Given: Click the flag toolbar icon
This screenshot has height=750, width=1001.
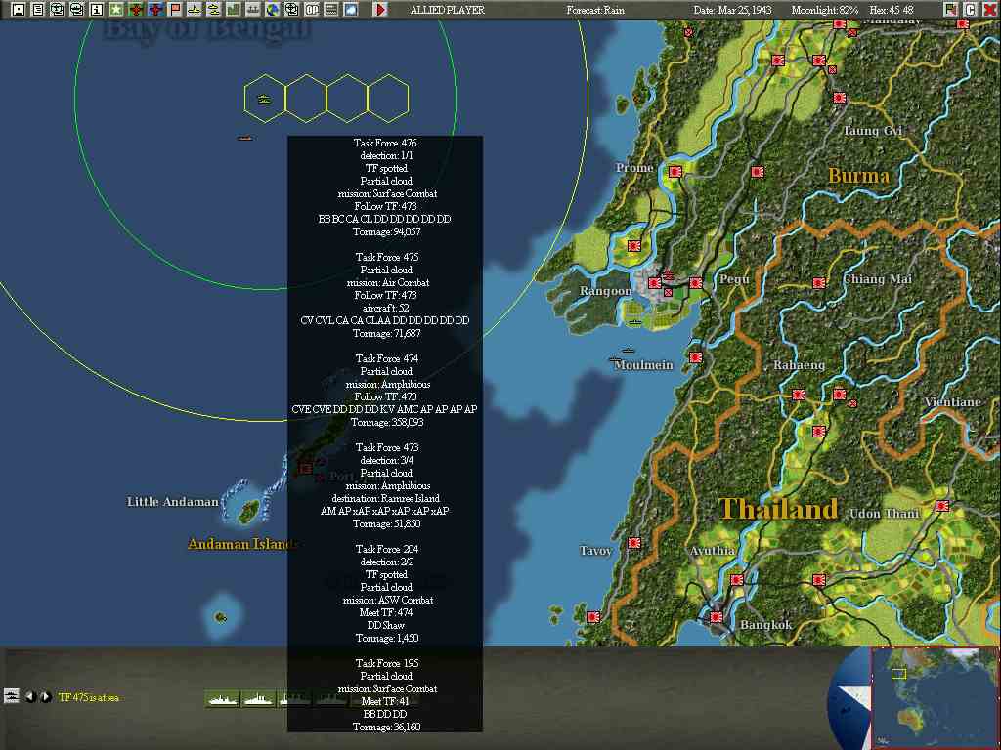Looking at the screenshot, I should (174, 10).
